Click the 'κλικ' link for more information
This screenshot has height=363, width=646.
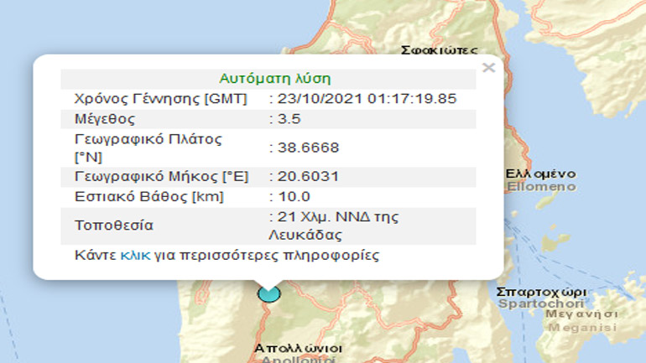point(135,255)
